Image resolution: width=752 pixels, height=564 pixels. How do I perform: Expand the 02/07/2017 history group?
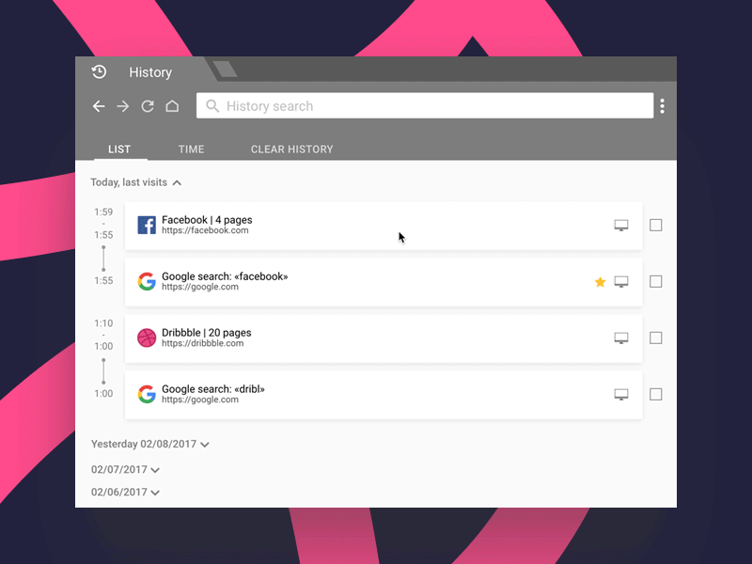tap(157, 469)
